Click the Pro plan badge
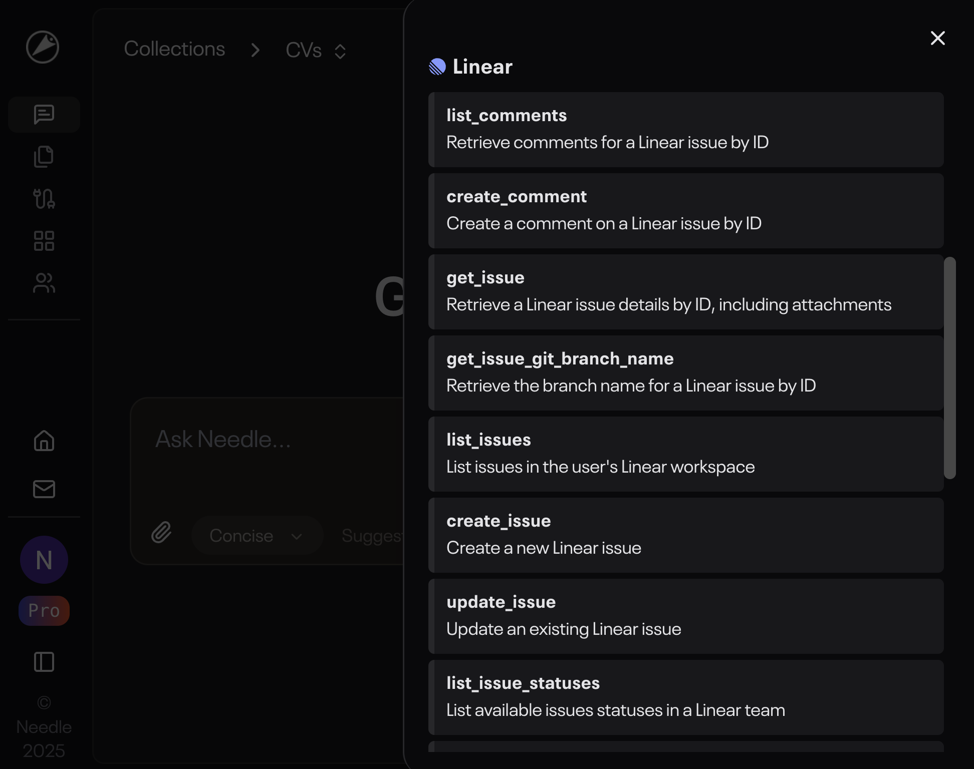 click(x=44, y=611)
